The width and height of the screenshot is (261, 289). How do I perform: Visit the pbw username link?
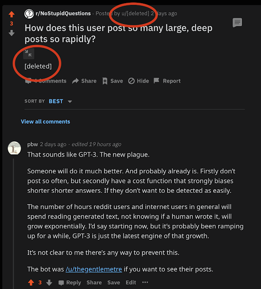click(33, 144)
